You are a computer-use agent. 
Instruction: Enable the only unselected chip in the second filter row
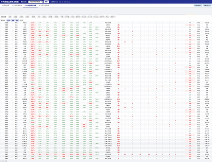[22, 20]
